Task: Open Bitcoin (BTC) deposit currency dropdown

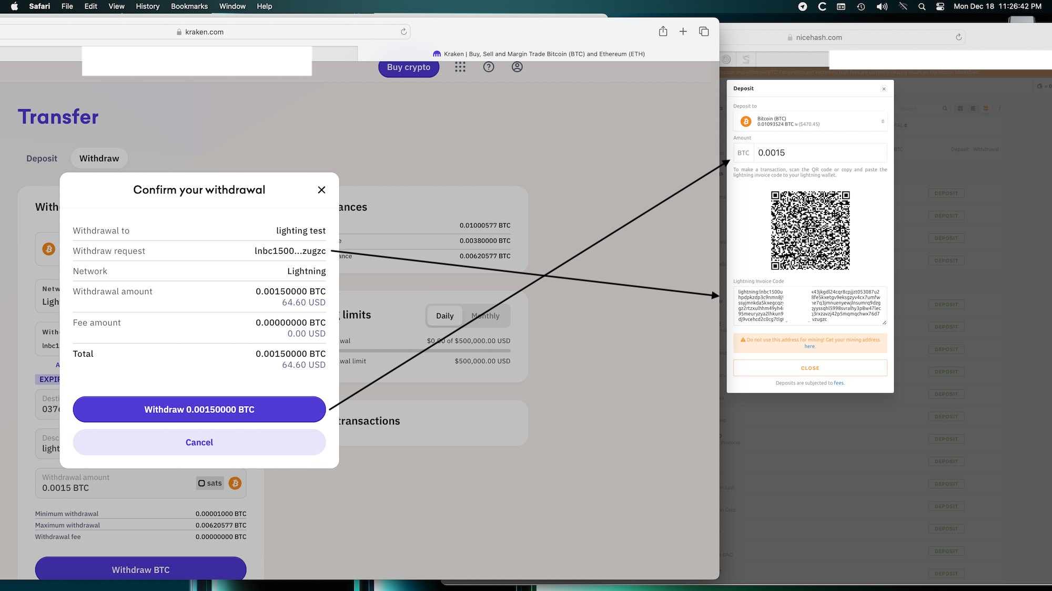Action: click(810, 121)
